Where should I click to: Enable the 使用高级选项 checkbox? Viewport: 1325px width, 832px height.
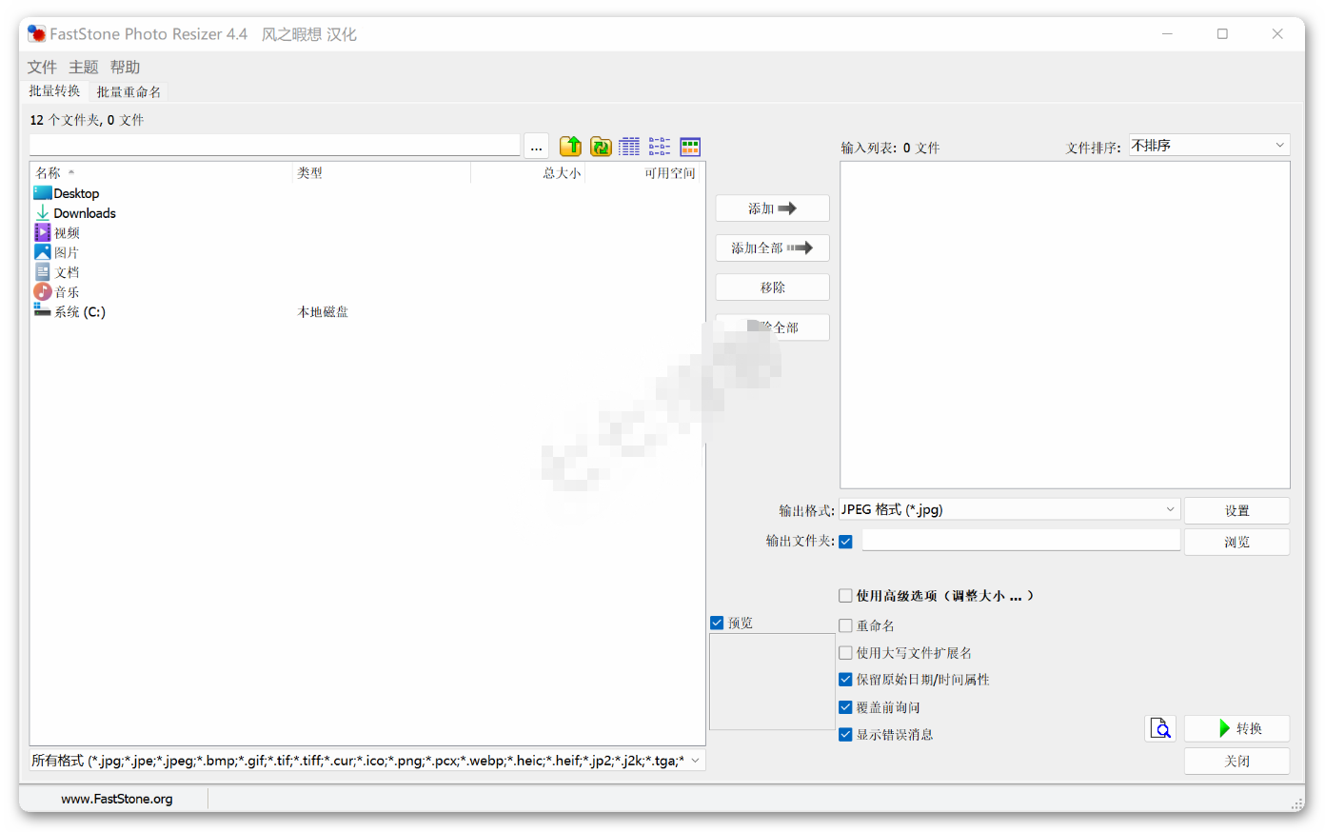845,596
